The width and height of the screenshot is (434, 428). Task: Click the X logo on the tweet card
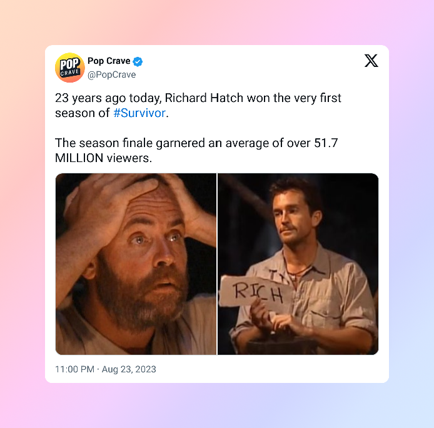tap(371, 61)
